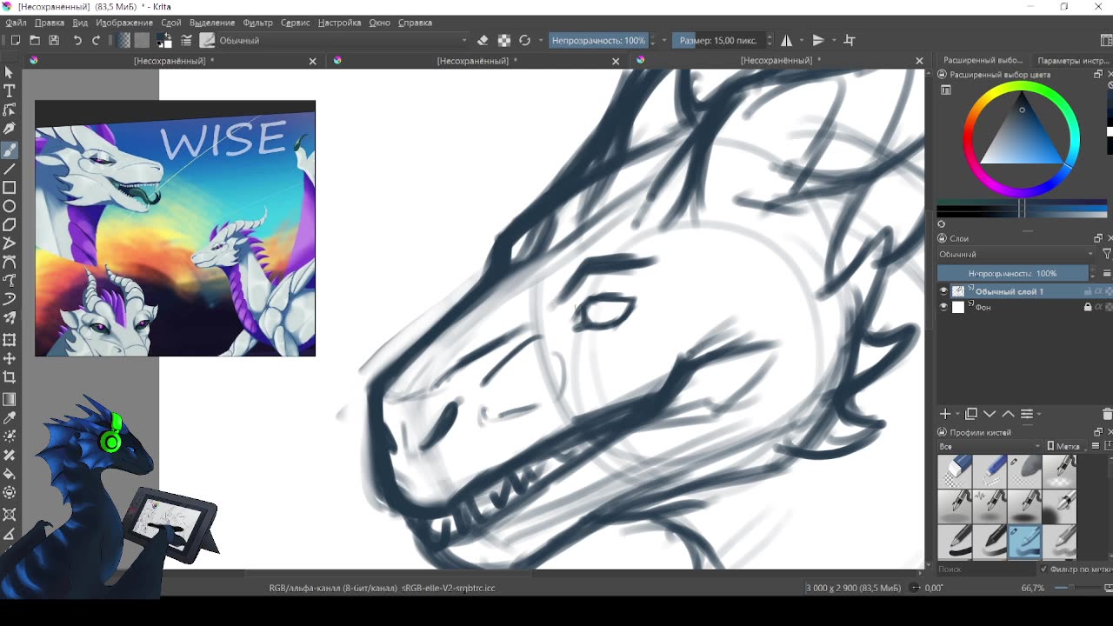The image size is (1113, 626).
Task: Click the layer 'Непрозрачность: 100%' slider
Action: [x=1013, y=273]
